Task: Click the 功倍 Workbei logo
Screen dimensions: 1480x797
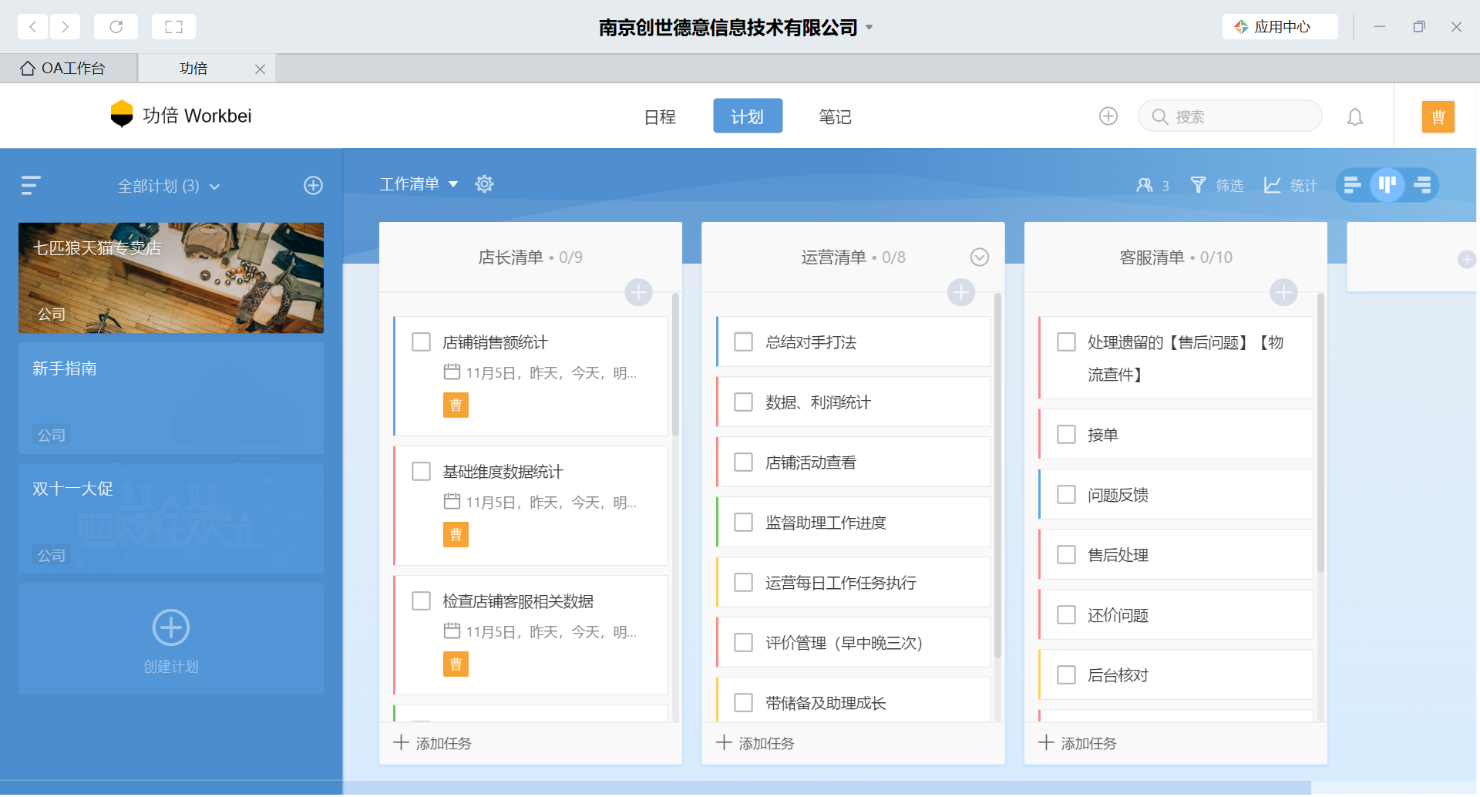Action: 181,116
